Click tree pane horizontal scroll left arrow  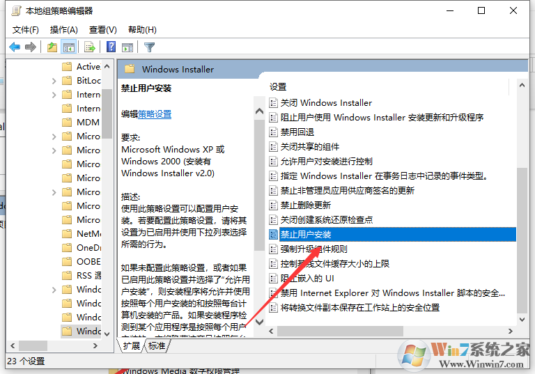tap(13, 345)
